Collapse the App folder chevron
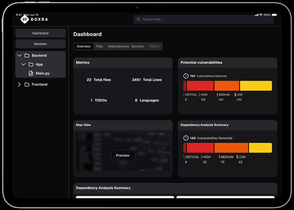Image resolution: width=294 pixels, height=210 pixels. [x=23, y=64]
